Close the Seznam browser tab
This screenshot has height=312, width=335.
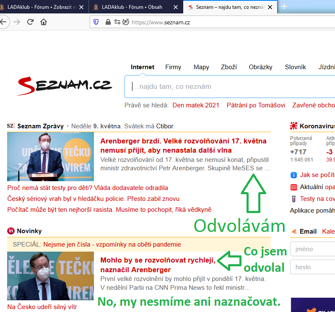click(x=270, y=7)
